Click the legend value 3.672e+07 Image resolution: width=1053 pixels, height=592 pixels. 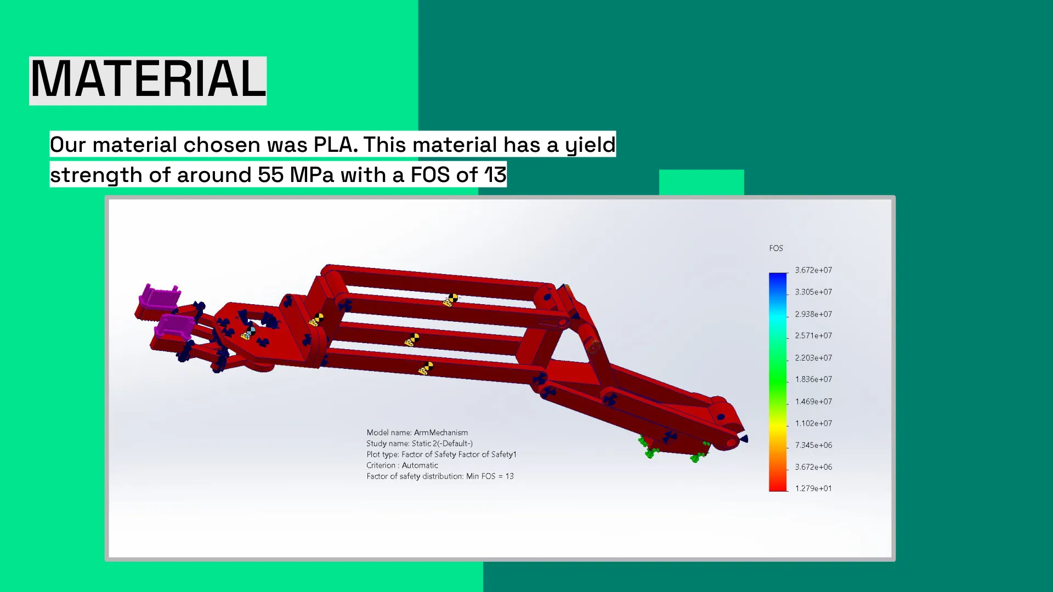click(813, 270)
